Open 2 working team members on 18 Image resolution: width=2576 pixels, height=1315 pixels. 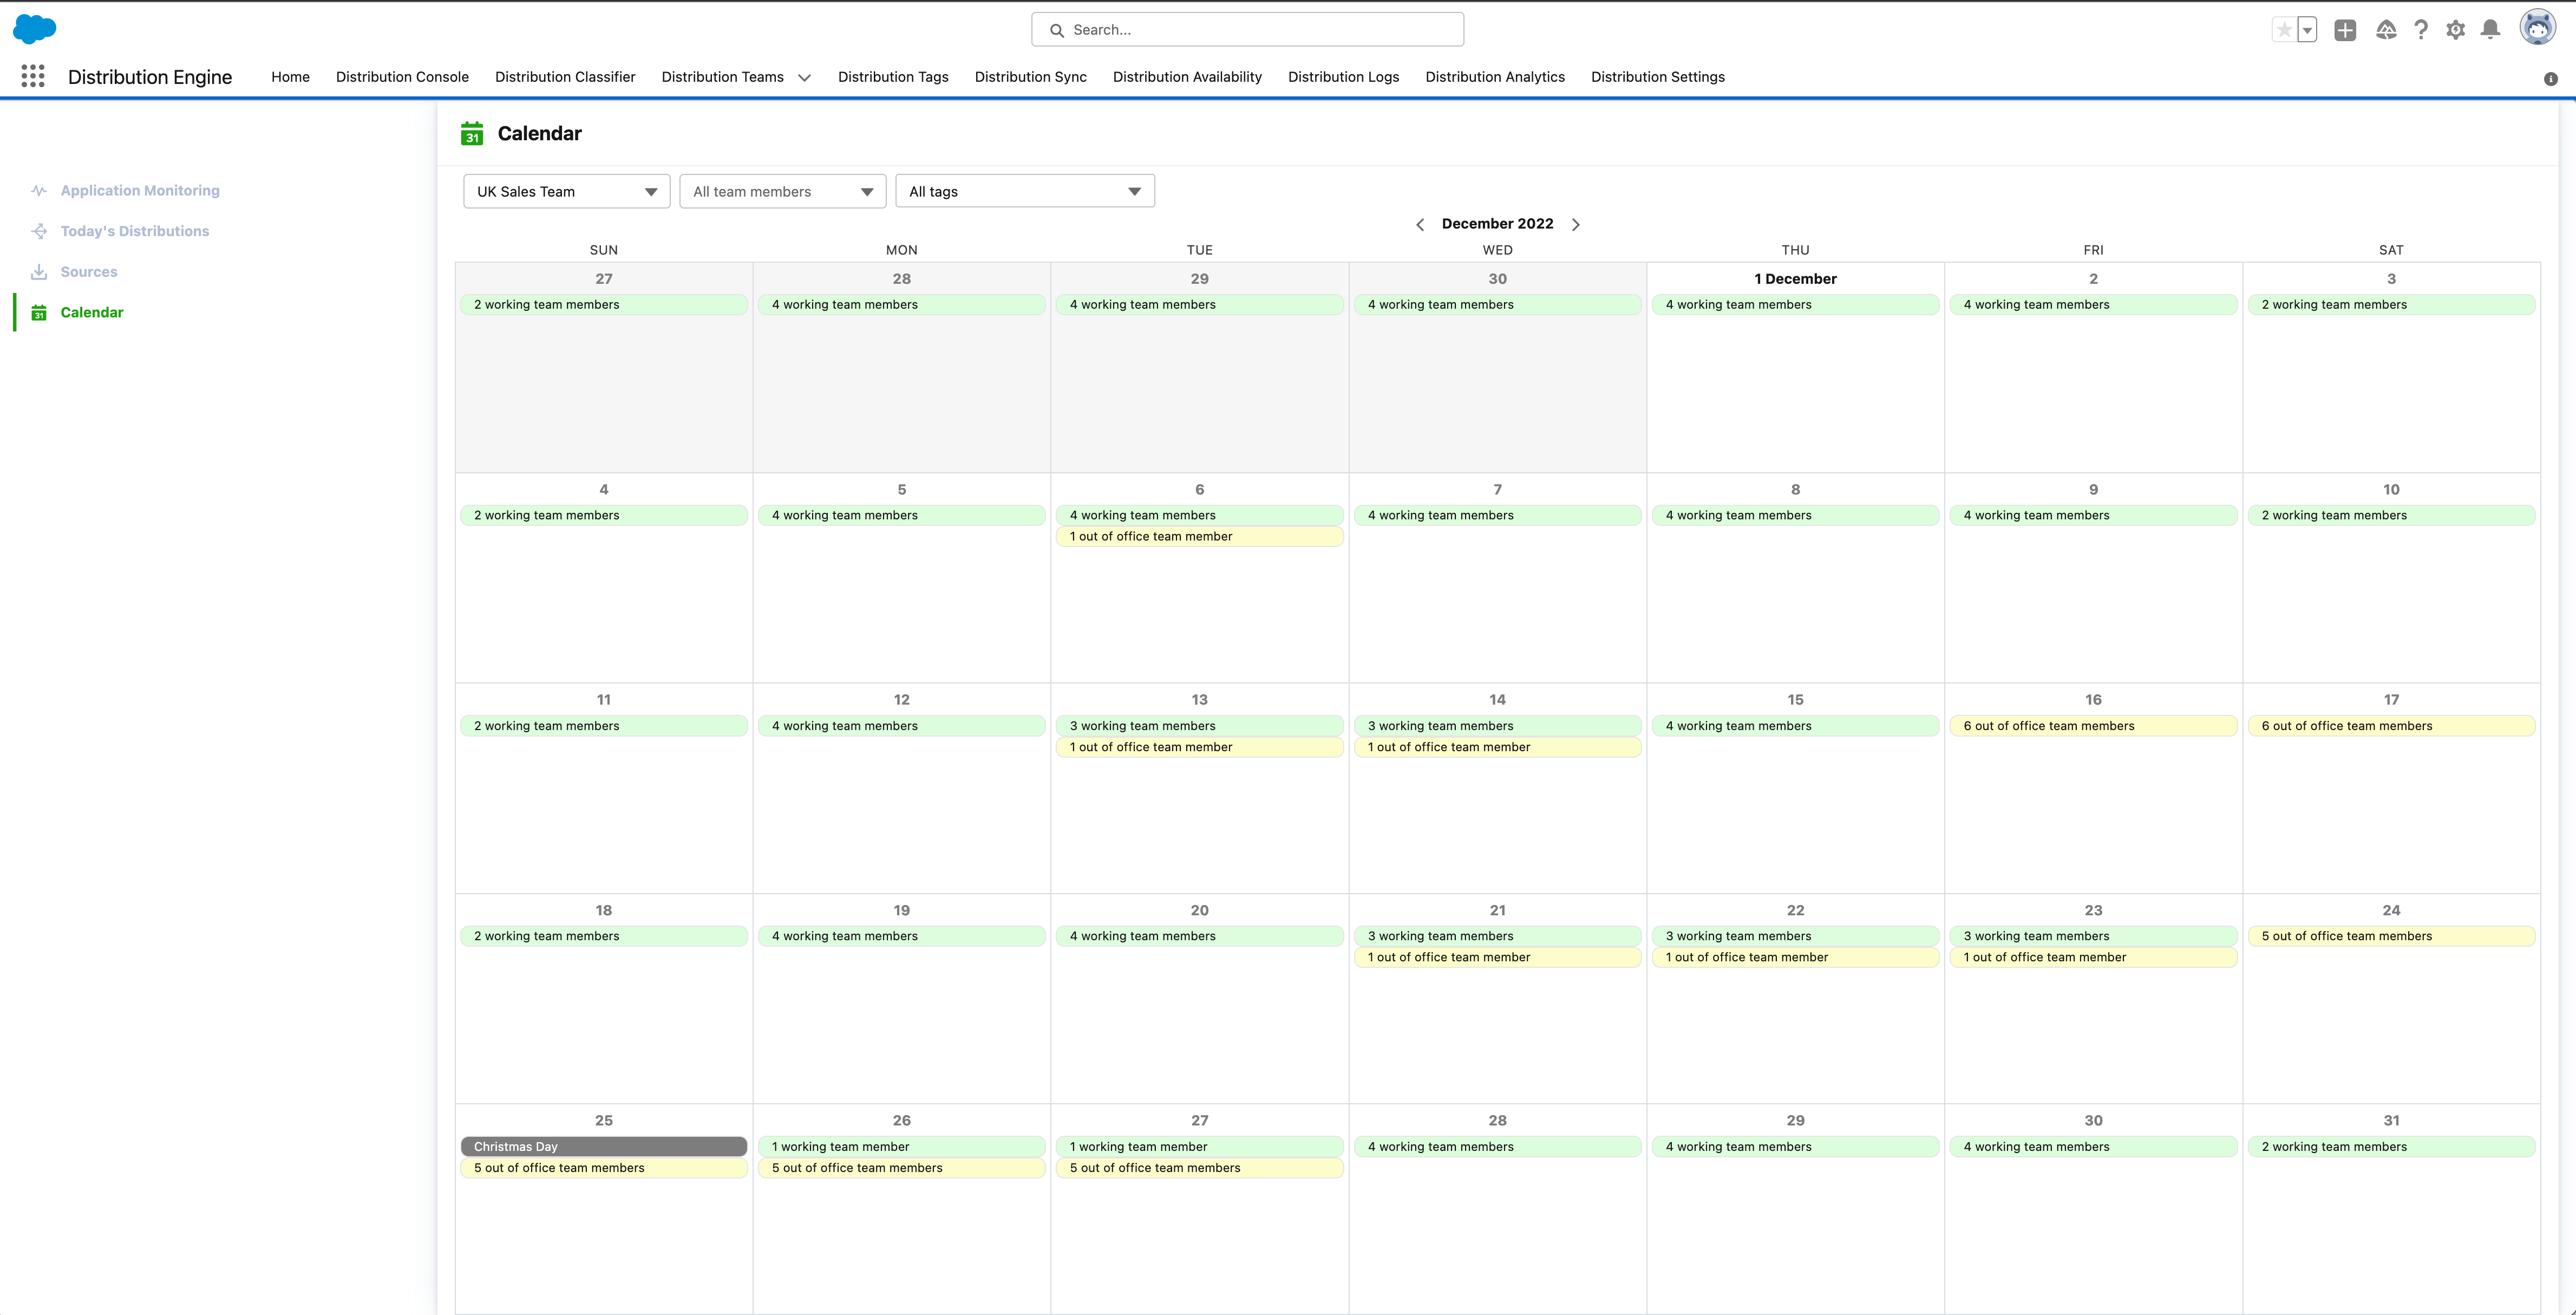tap(604, 936)
